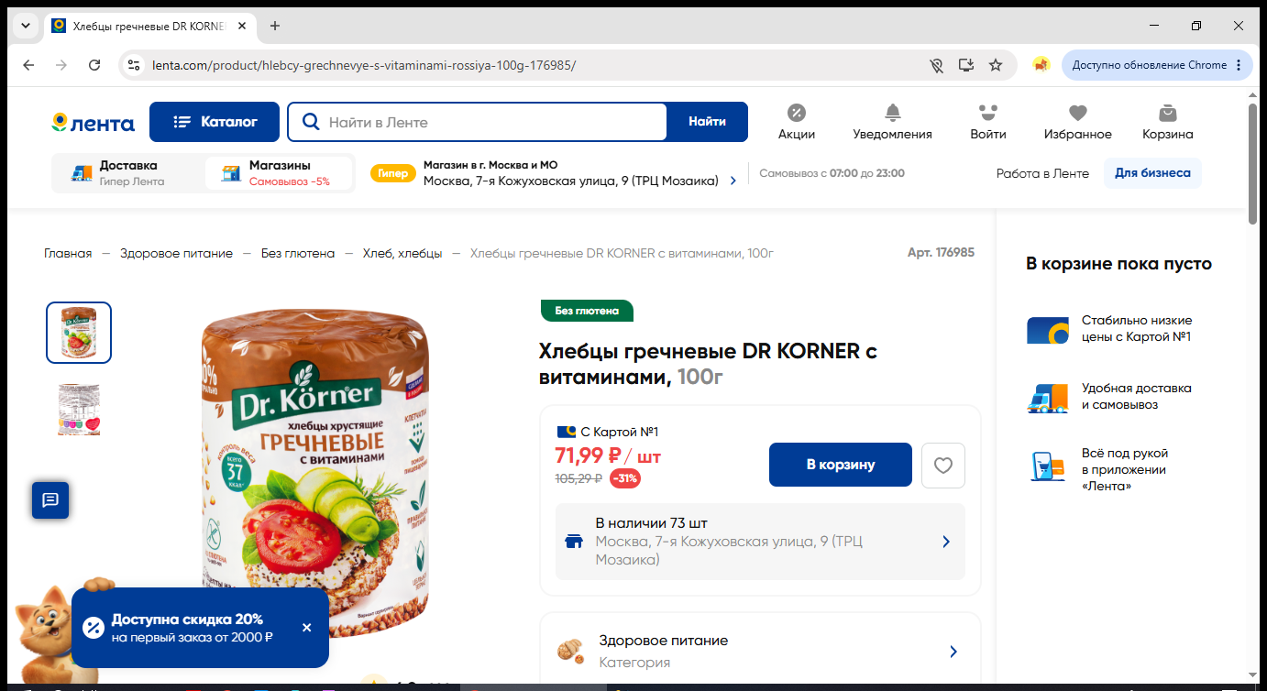The width and height of the screenshot is (1267, 691).
Task: Click the Лента logo
Action: (93, 122)
